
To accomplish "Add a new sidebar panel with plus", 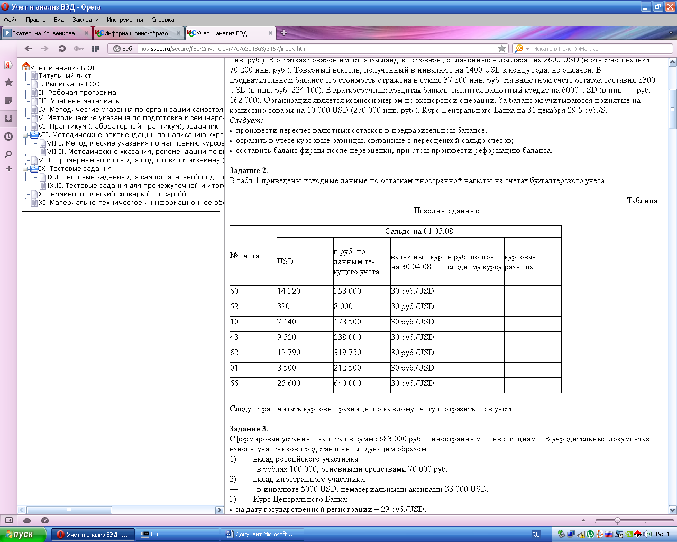I will click(x=8, y=168).
